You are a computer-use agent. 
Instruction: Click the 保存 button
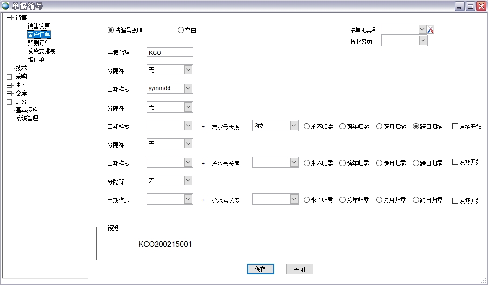click(x=260, y=269)
